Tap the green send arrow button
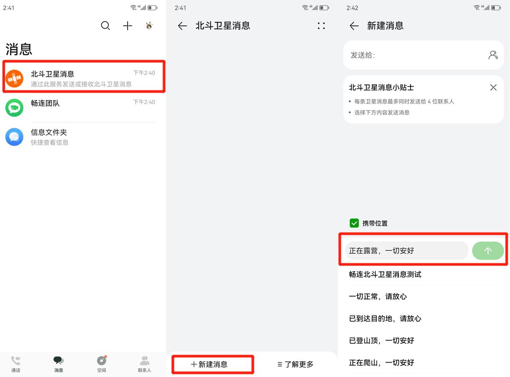The height and width of the screenshot is (377, 510). point(488,250)
